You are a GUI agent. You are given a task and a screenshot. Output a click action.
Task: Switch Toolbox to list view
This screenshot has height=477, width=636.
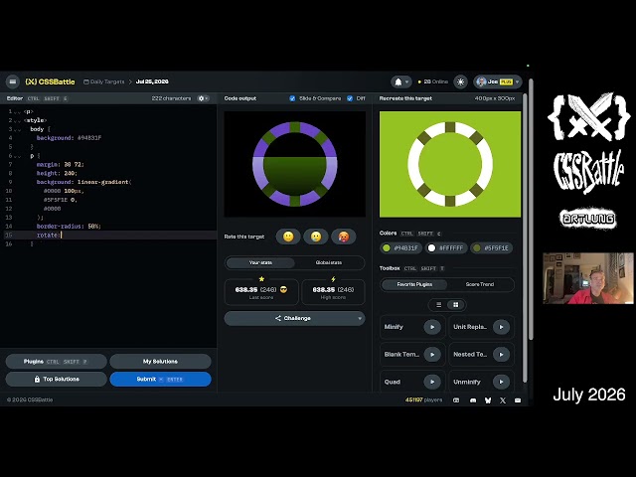click(x=438, y=305)
